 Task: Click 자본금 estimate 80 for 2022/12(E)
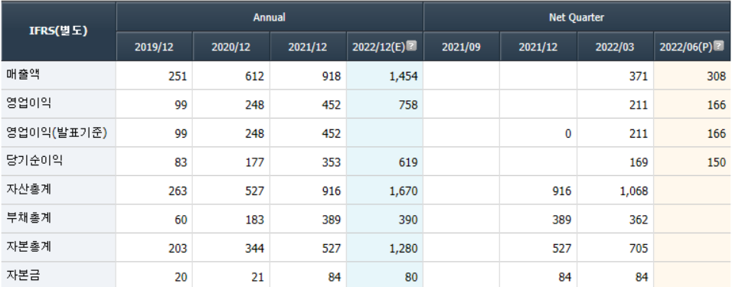point(411,278)
